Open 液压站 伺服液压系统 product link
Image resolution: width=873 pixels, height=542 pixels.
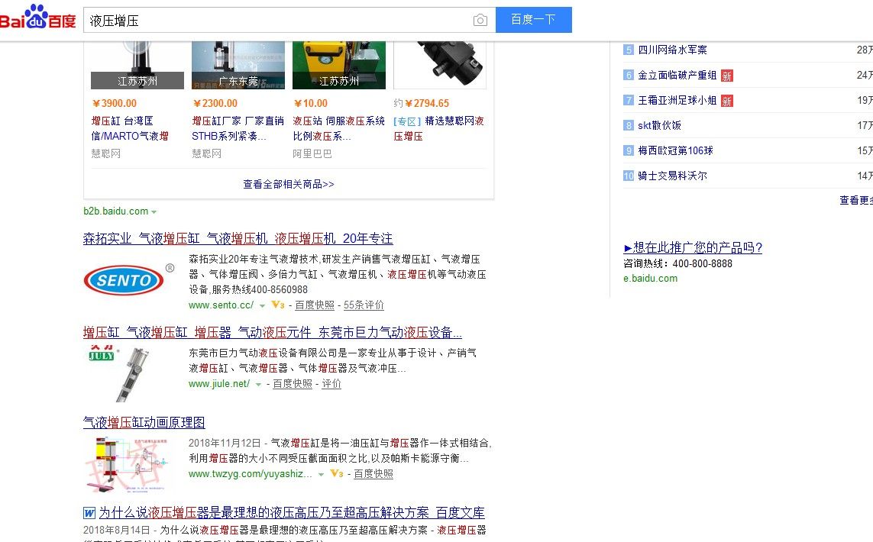(338, 128)
